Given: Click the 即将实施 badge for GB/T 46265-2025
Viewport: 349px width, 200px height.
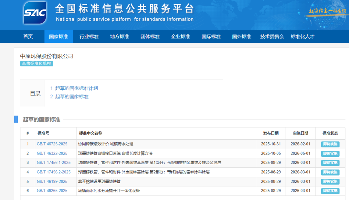Looking at the screenshot, I should pyautogui.click(x=330, y=191).
